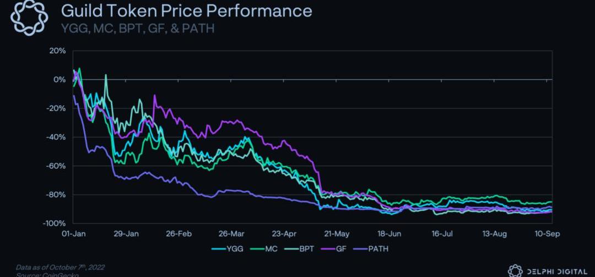Toggle the BPT legend entry
Image resolution: width=595 pixels, height=277 pixels.
[304, 248]
